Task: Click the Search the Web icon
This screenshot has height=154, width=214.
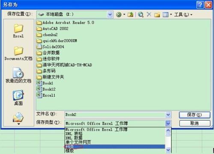Action: [141, 15]
